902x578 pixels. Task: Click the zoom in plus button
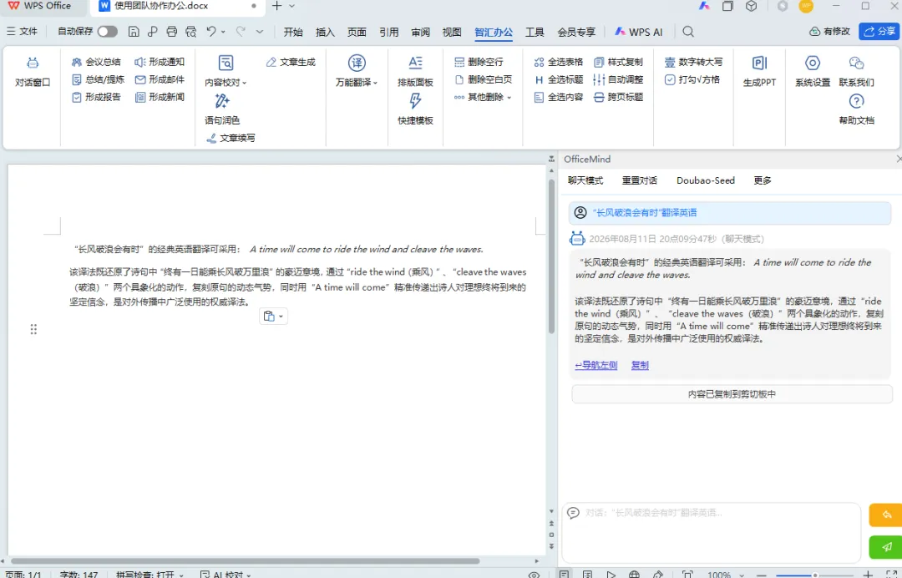868,575
